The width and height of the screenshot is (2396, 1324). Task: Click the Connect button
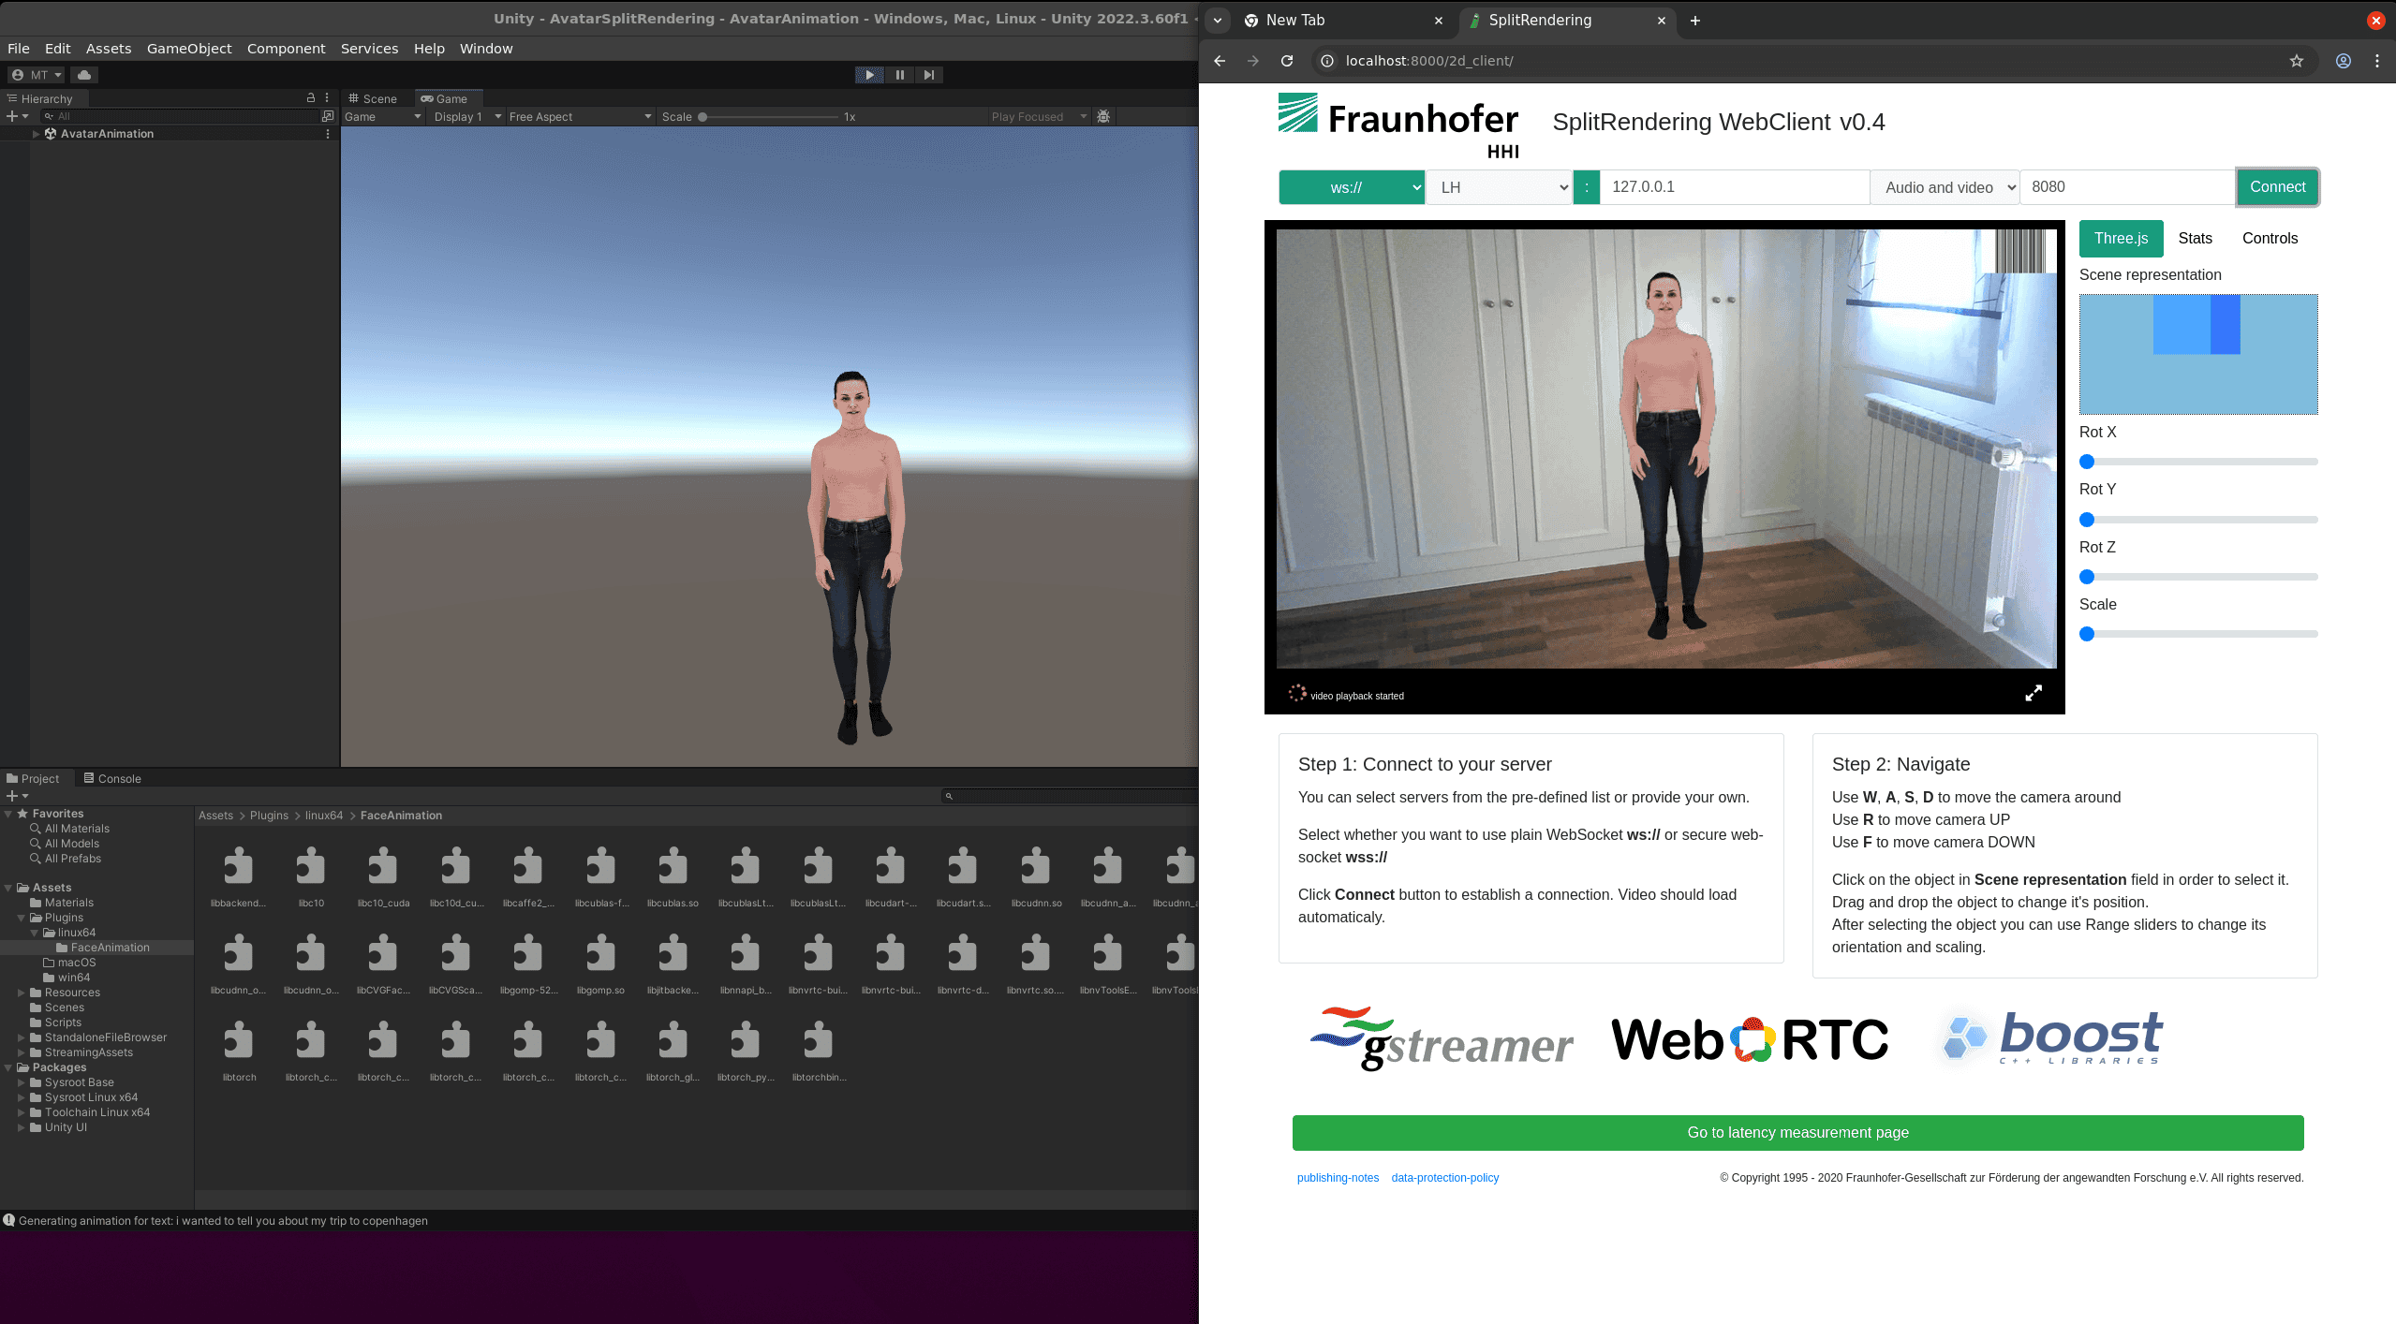2277,187
